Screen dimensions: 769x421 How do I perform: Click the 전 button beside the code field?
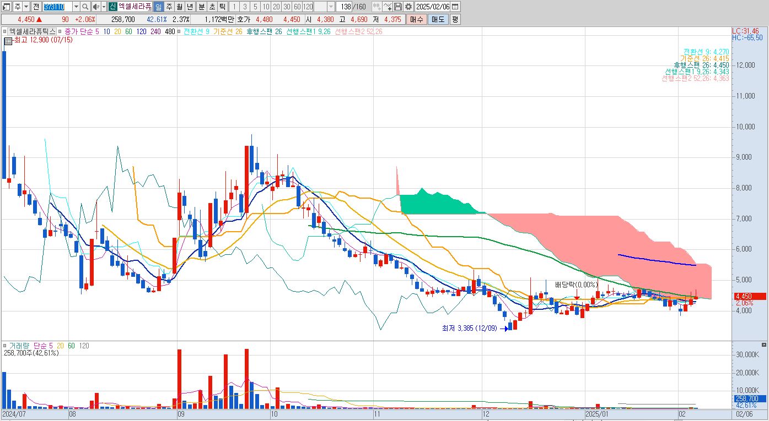[36, 7]
